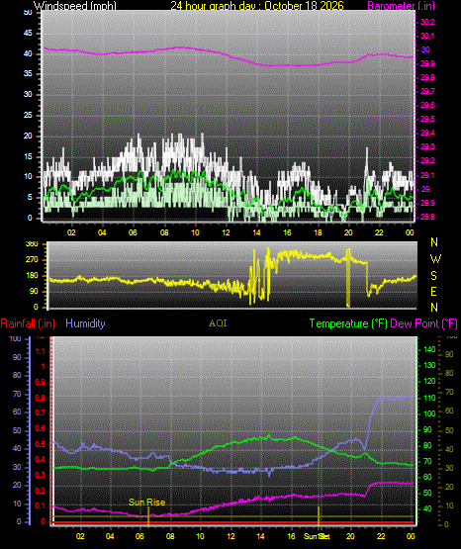Click the 100 humidity scale value
The width and height of the screenshot is (461, 549).
click(16, 338)
